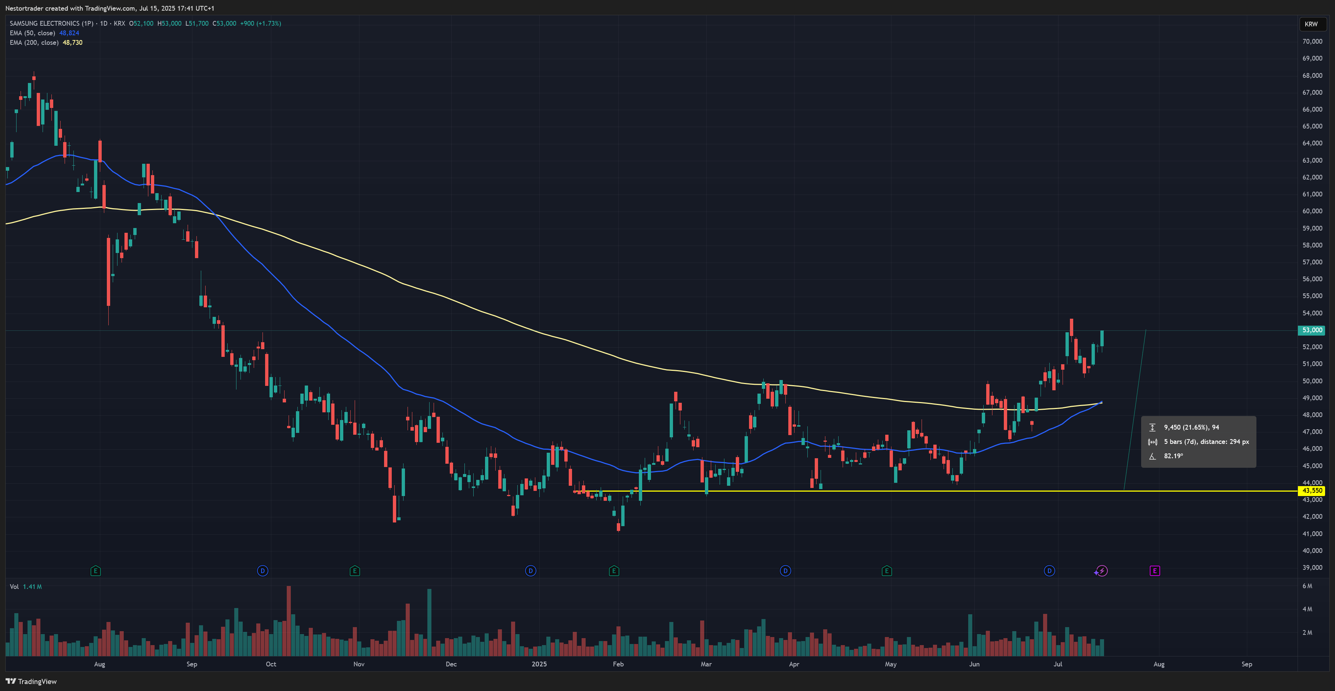
Task: Toggle the Vol indicator in the volume pane
Action: 15,586
